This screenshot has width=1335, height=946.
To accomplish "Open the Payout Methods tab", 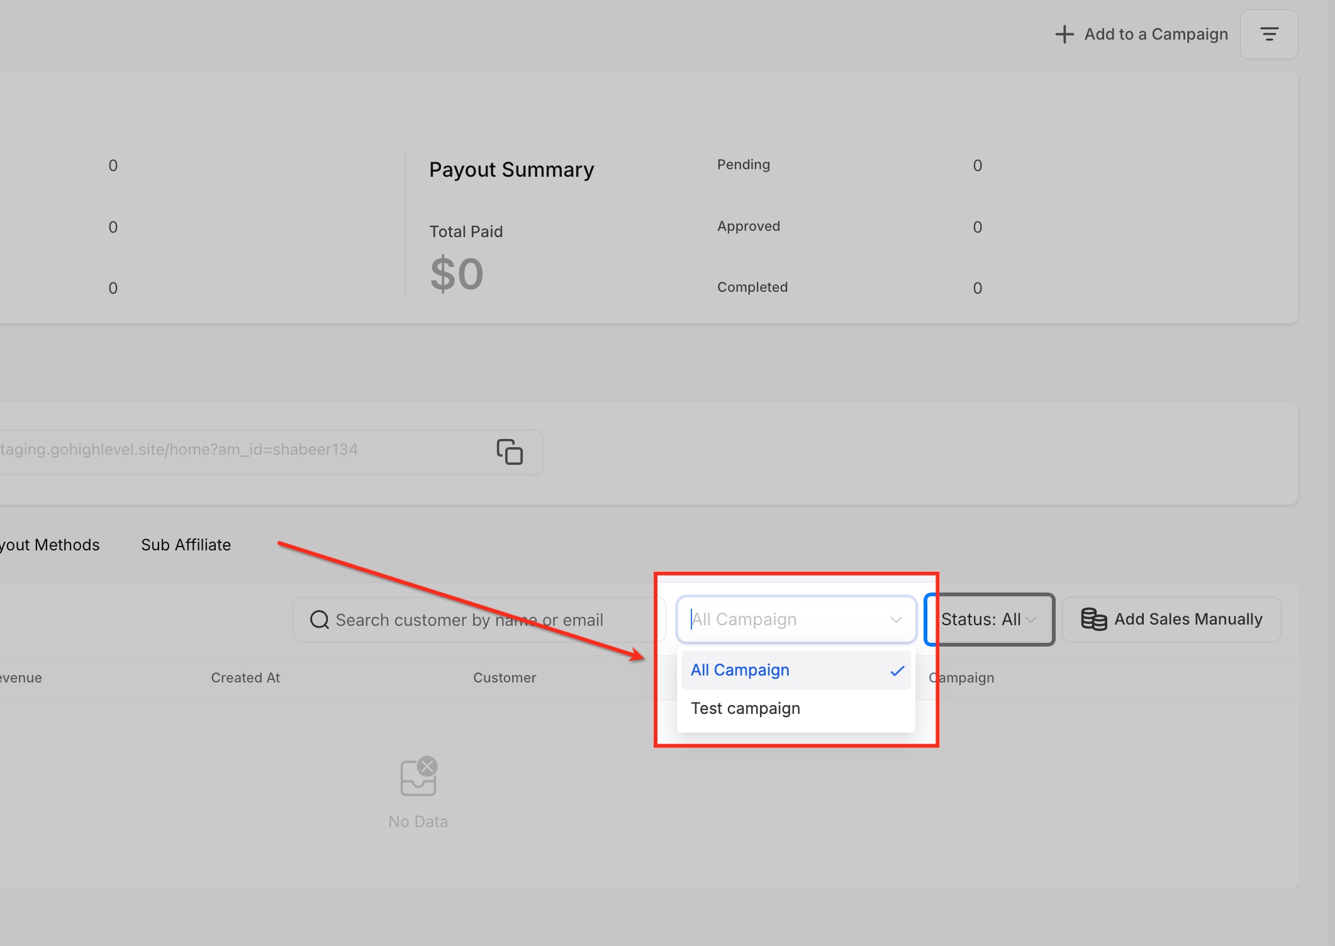I will (50, 545).
